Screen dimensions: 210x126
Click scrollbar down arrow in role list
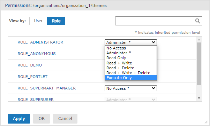199,98
